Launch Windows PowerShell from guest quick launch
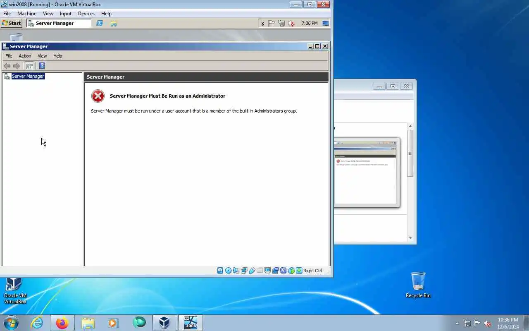This screenshot has height=331, width=529. tap(100, 23)
